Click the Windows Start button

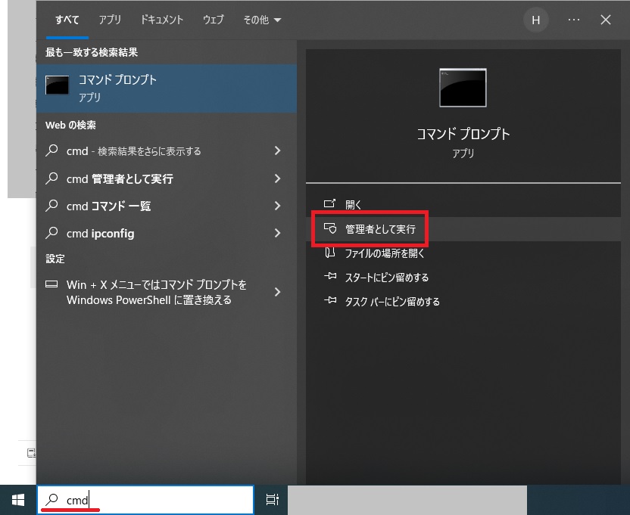(18, 500)
